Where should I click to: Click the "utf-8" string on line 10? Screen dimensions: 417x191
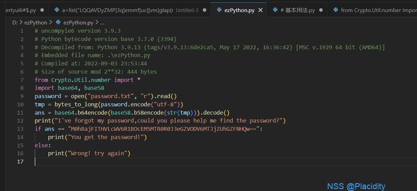click(166, 104)
